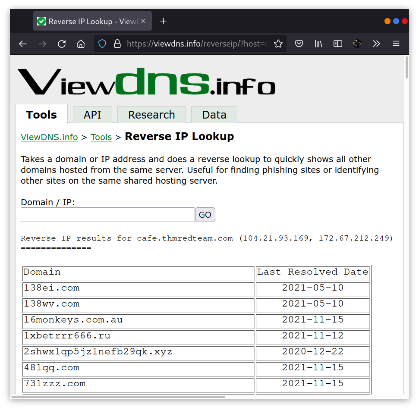Click the Domain / IP label
419x410 pixels.
(x=48, y=202)
